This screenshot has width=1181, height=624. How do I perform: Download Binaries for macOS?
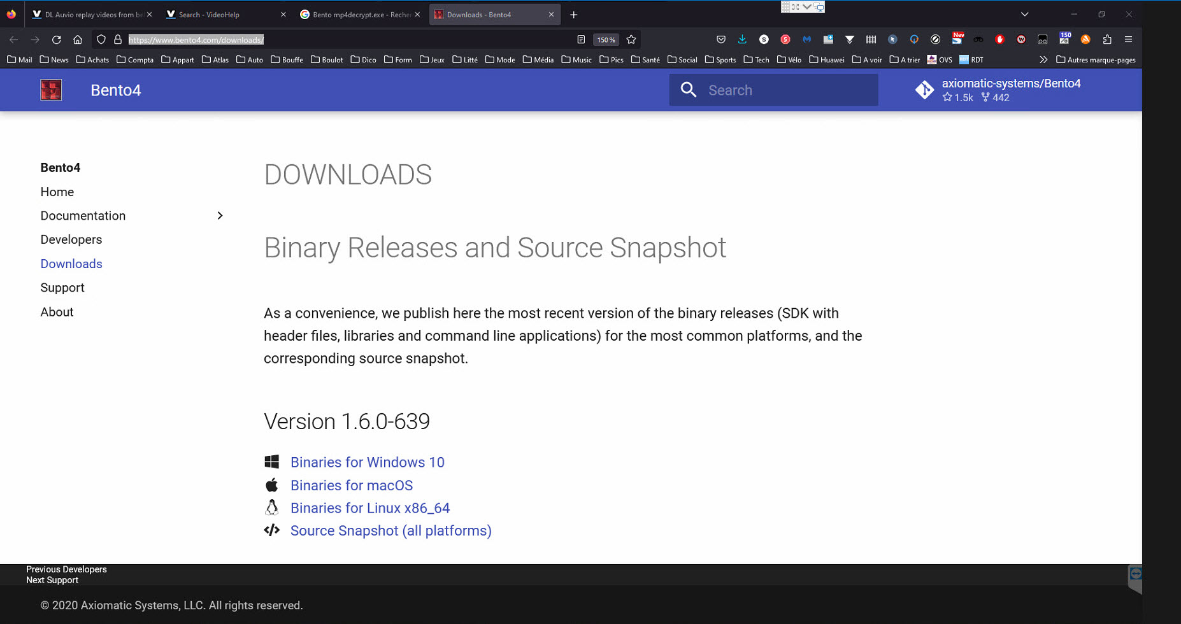coord(352,485)
